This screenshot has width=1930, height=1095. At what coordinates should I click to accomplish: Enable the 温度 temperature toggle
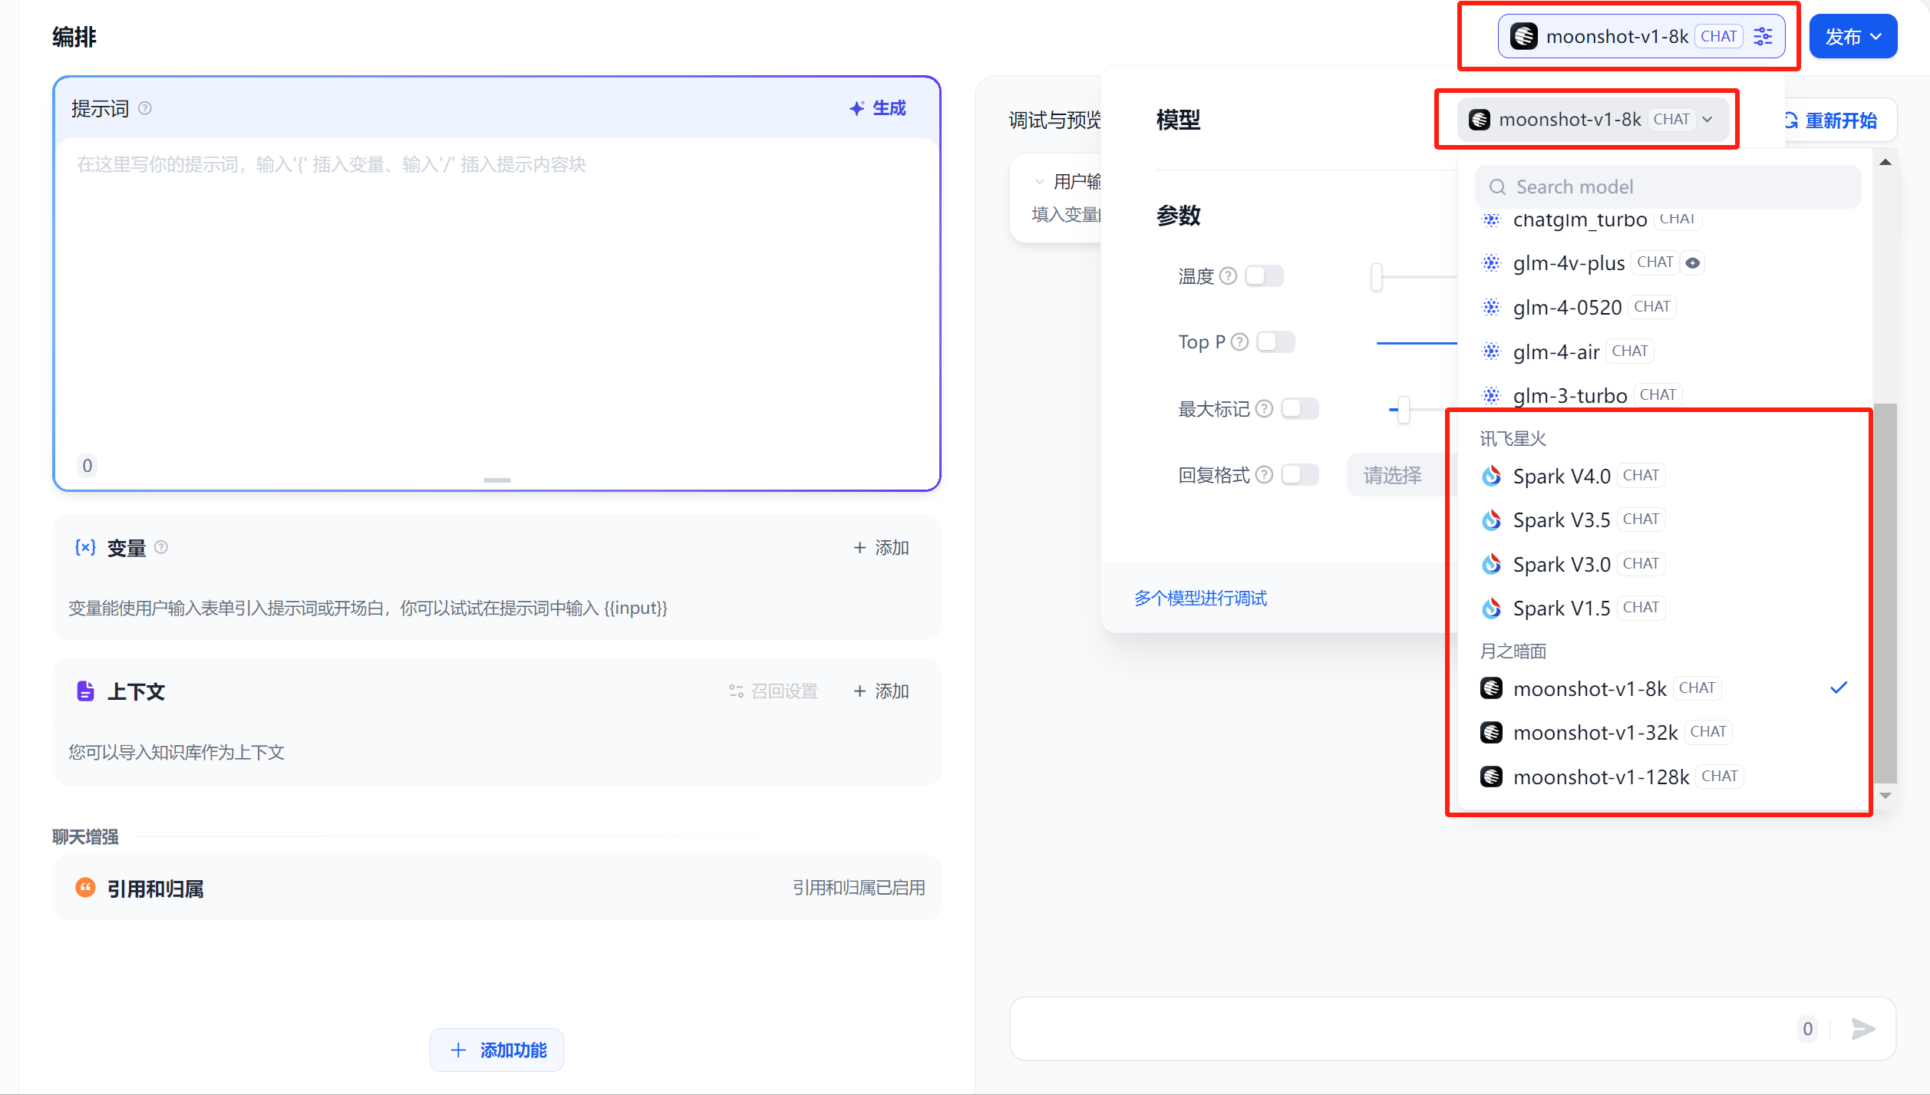coord(1264,275)
